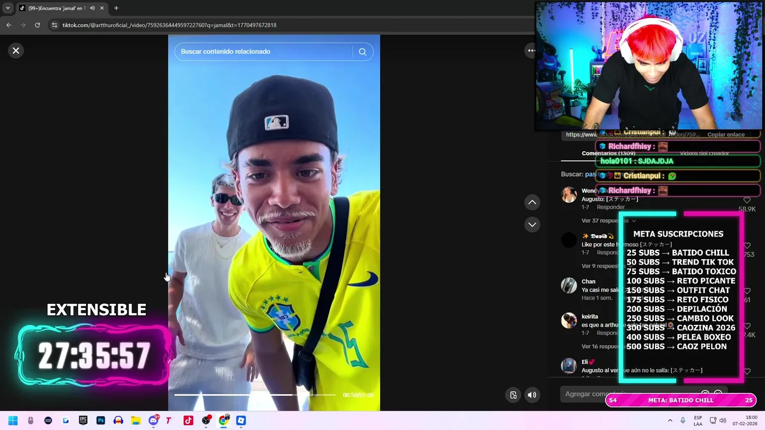Click the microphone tray icon
The image size is (765, 430).
[683, 420]
